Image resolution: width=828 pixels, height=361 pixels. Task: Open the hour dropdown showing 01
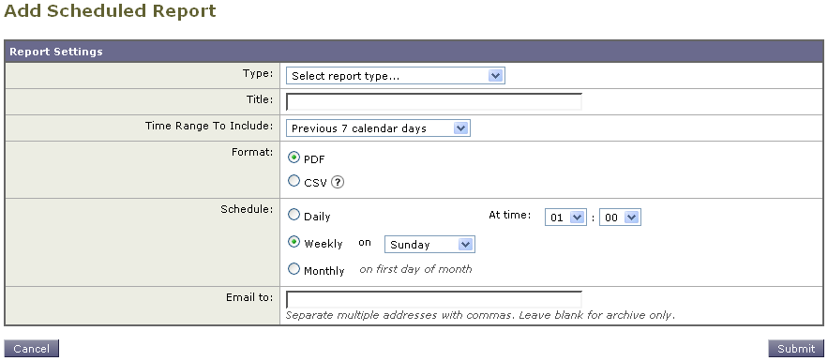(x=565, y=217)
